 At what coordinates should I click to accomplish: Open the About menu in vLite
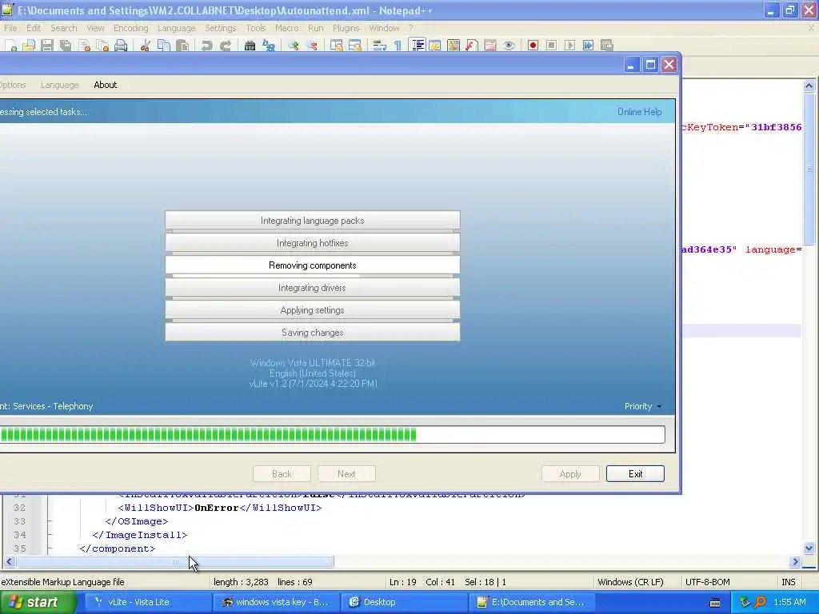pyautogui.click(x=105, y=85)
